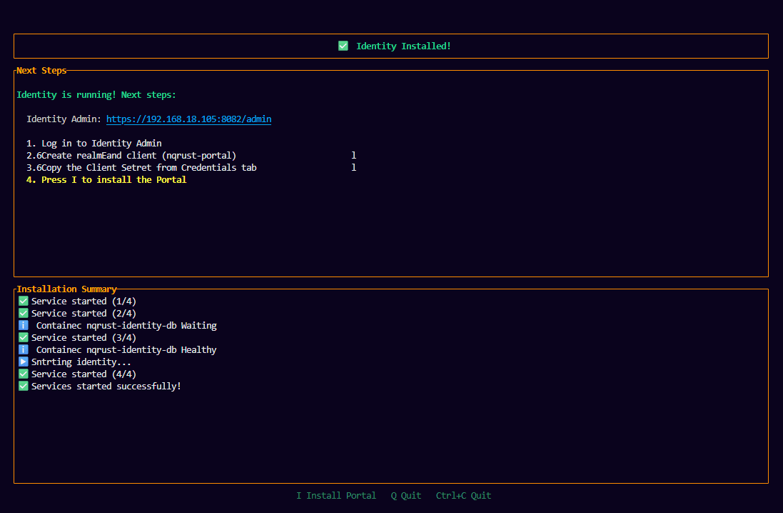Click checkmark icon for Service started (2/4)
Image resolution: width=783 pixels, height=513 pixels.
pyautogui.click(x=24, y=313)
